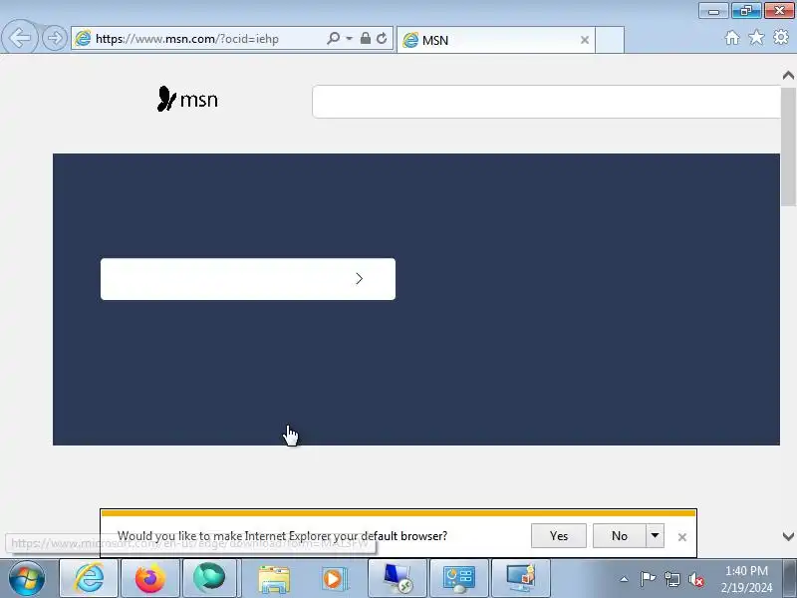Open the green globe browser taskbar icon
The height and width of the screenshot is (598, 797).
pyautogui.click(x=209, y=578)
